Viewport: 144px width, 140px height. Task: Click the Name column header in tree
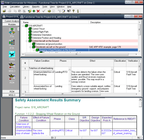click(55, 22)
